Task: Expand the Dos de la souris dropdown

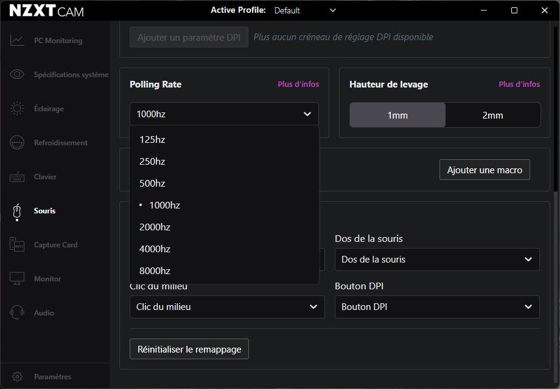Action: [437, 260]
